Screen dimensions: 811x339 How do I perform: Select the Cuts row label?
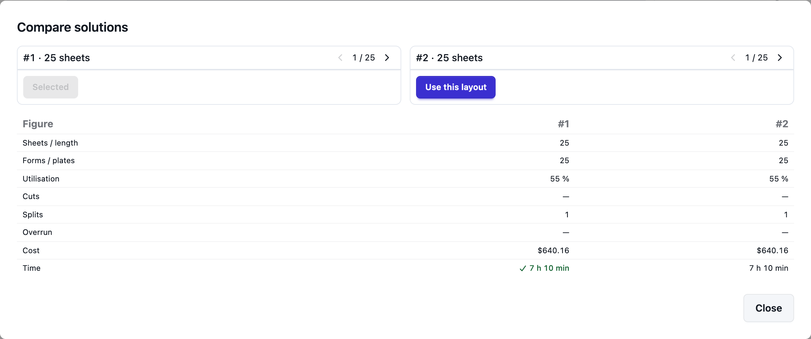click(x=31, y=197)
